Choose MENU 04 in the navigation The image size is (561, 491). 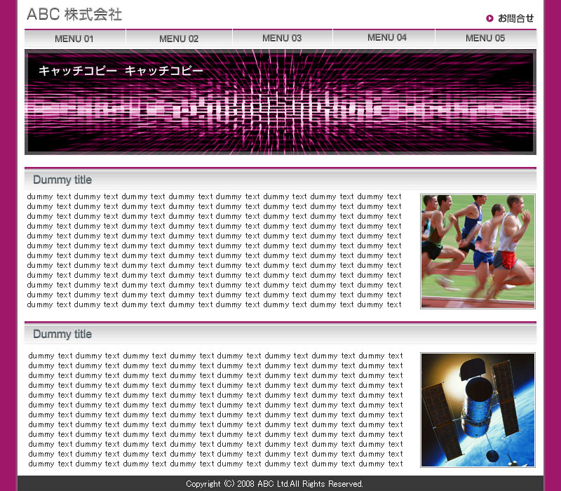[386, 38]
